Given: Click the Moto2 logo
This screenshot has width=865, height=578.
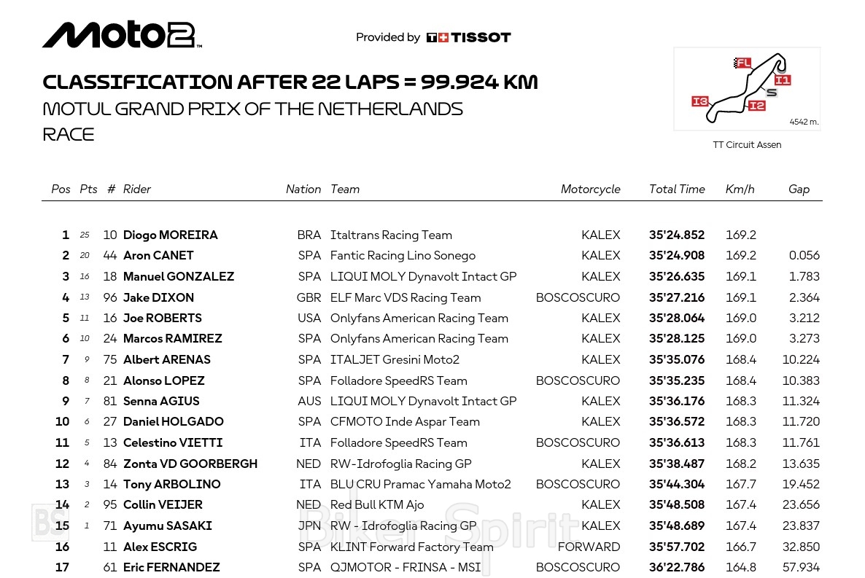Looking at the screenshot, I should tap(121, 34).
